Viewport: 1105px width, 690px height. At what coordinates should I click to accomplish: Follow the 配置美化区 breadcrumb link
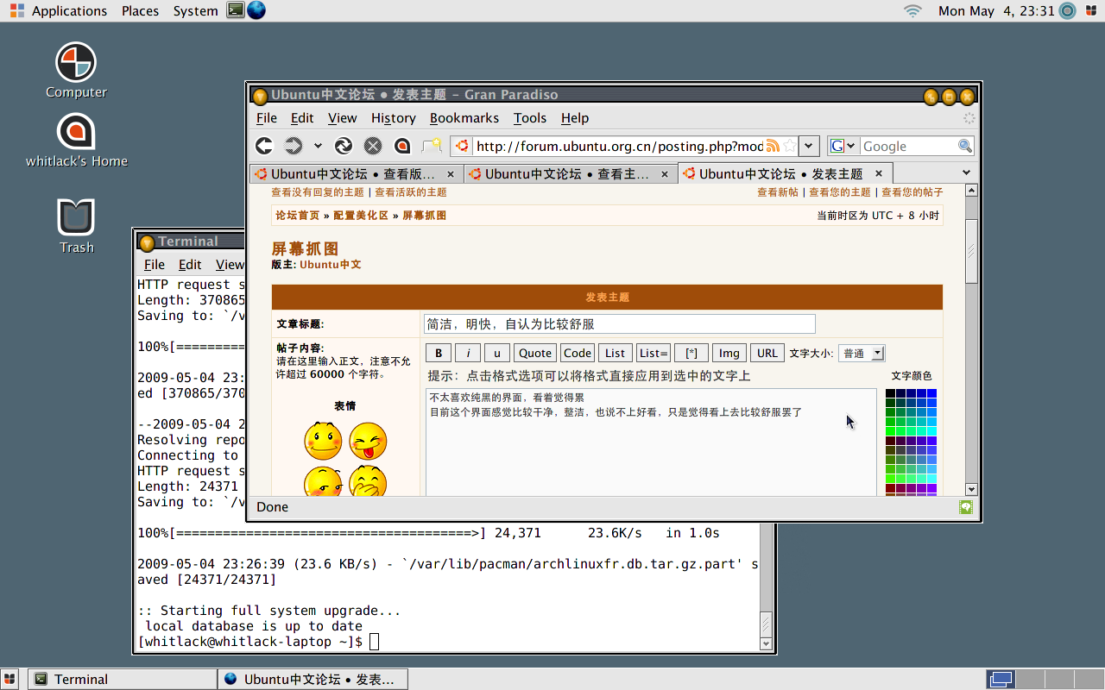click(362, 216)
